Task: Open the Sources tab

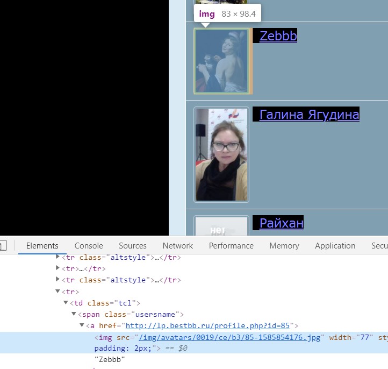Action: pyautogui.click(x=133, y=246)
